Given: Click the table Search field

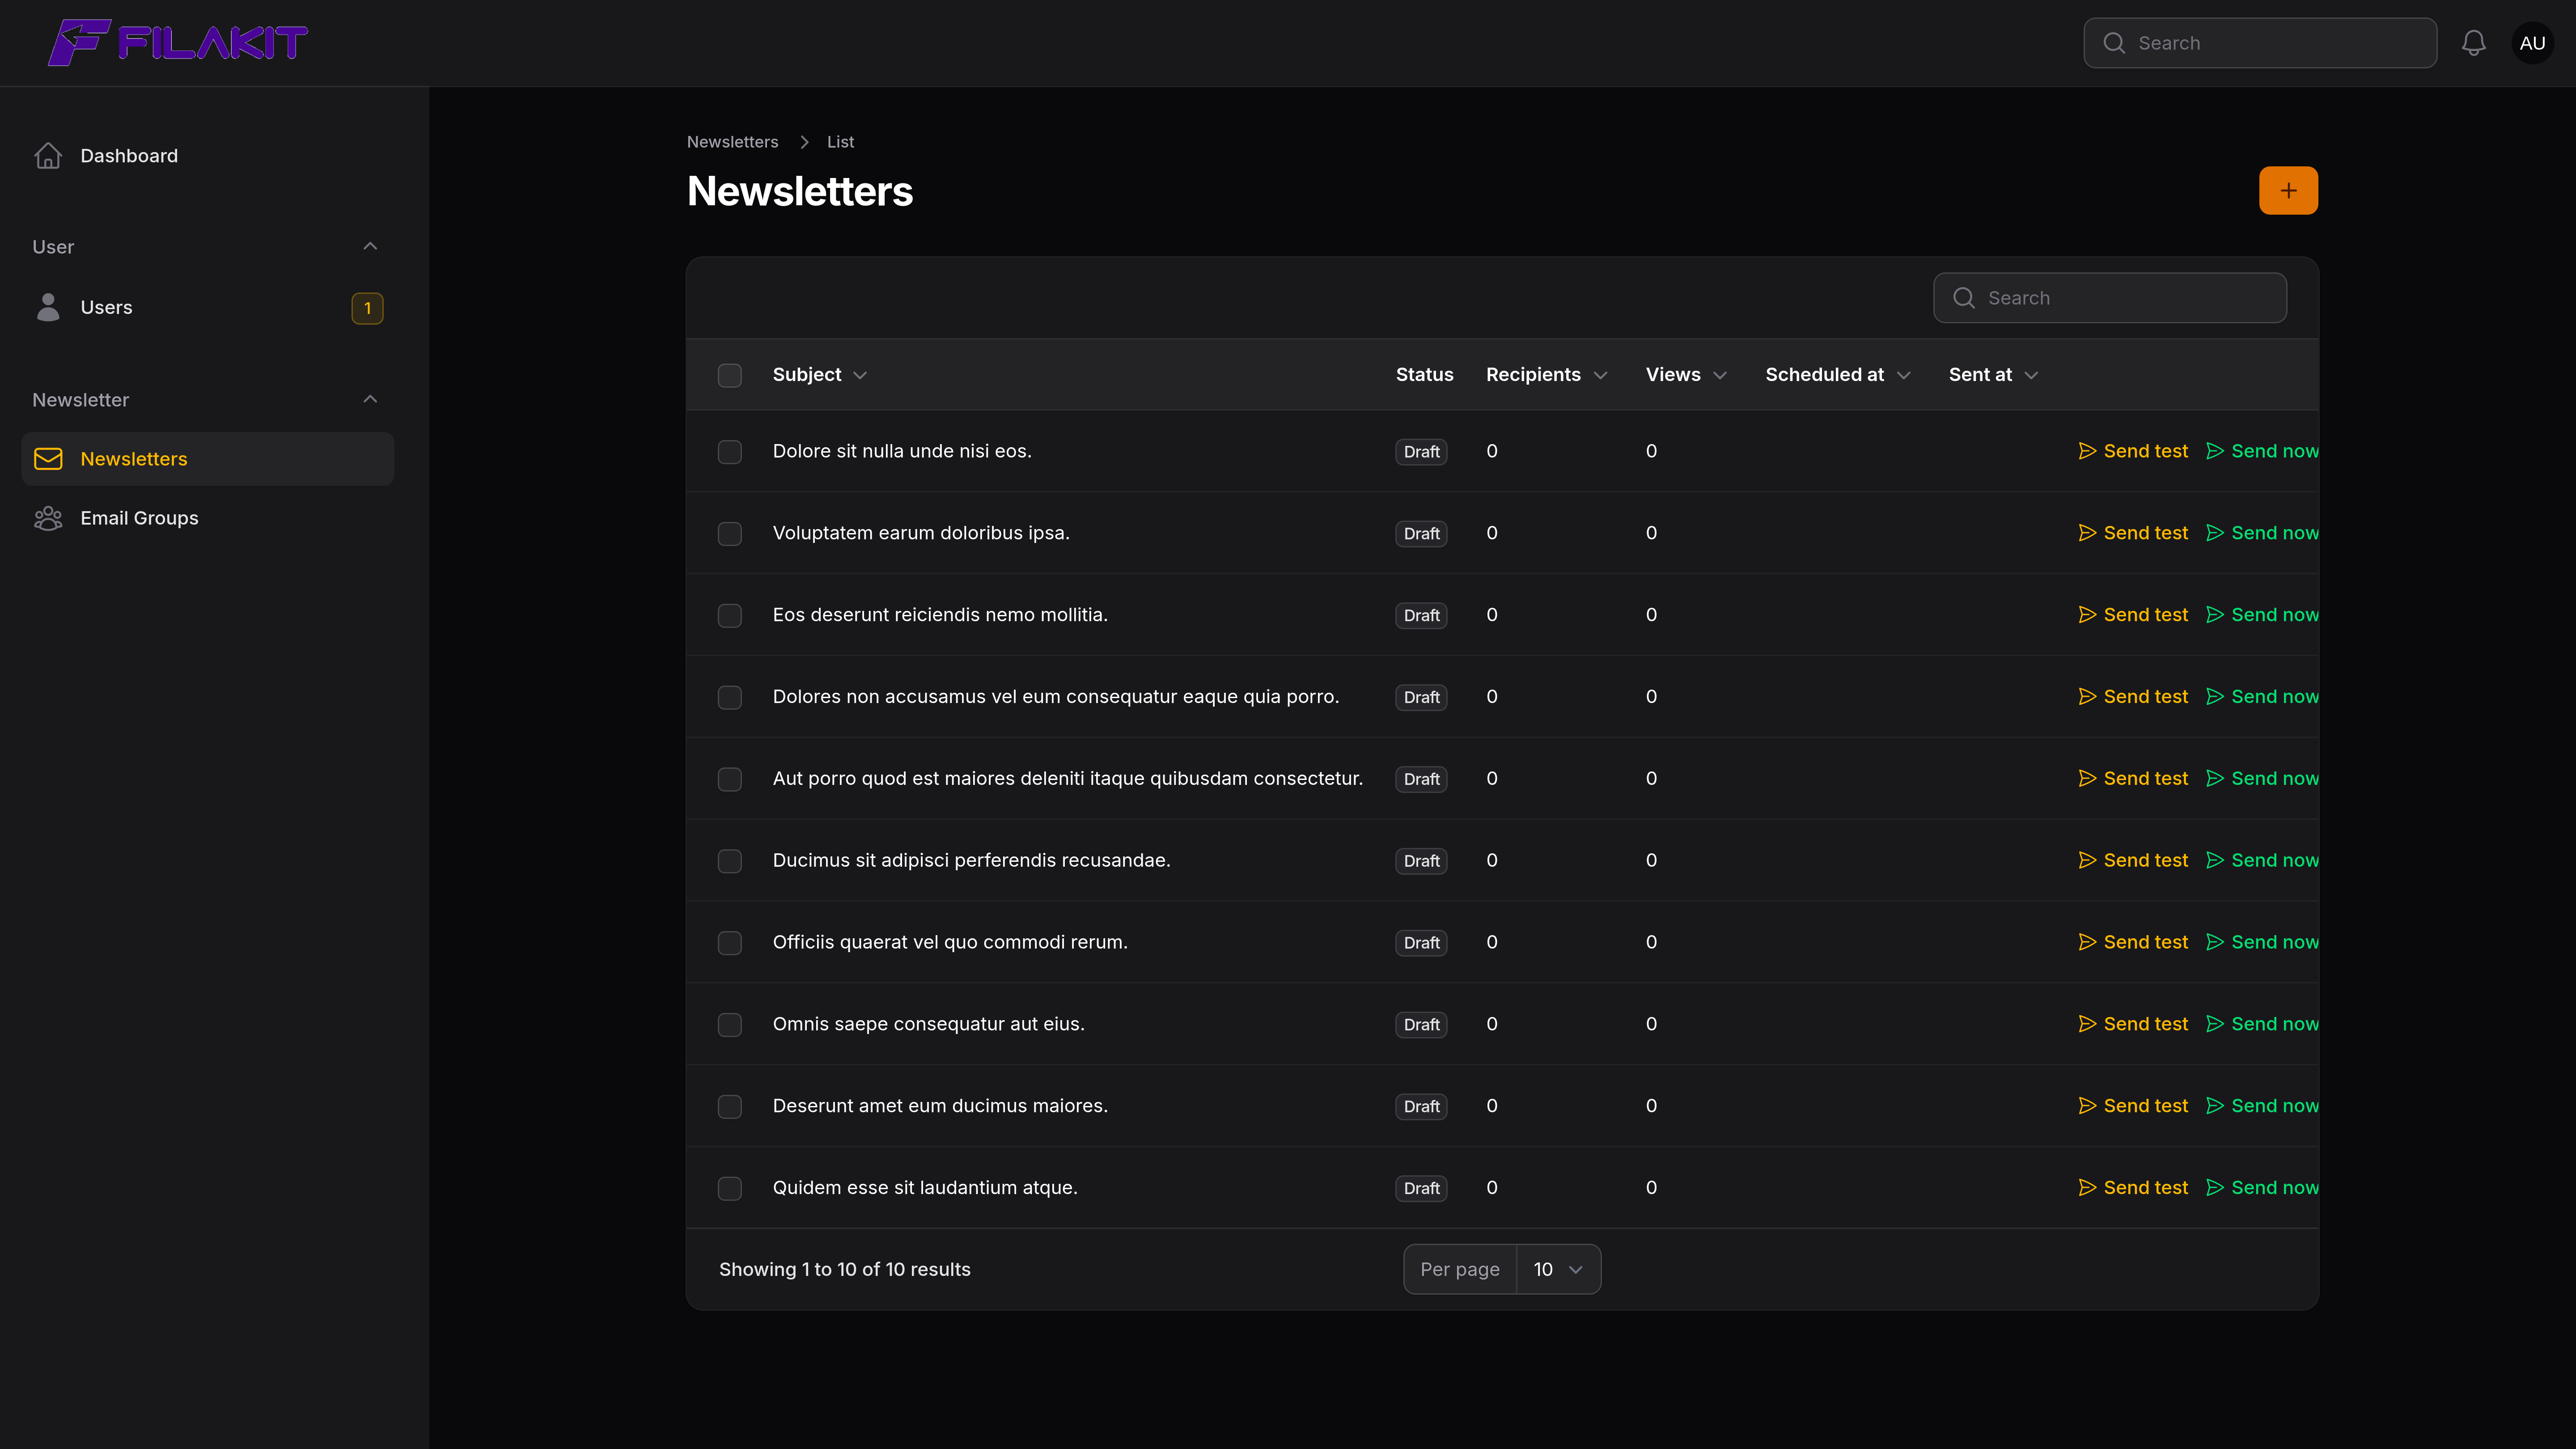Looking at the screenshot, I should (2110, 298).
